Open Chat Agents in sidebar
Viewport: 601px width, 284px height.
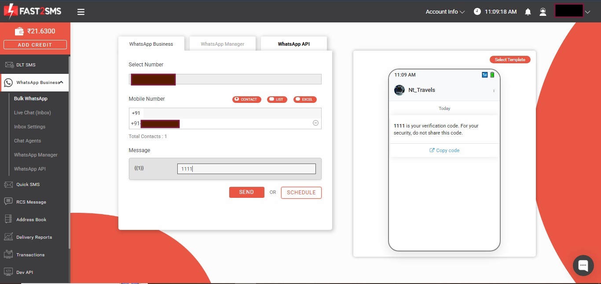[27, 141]
